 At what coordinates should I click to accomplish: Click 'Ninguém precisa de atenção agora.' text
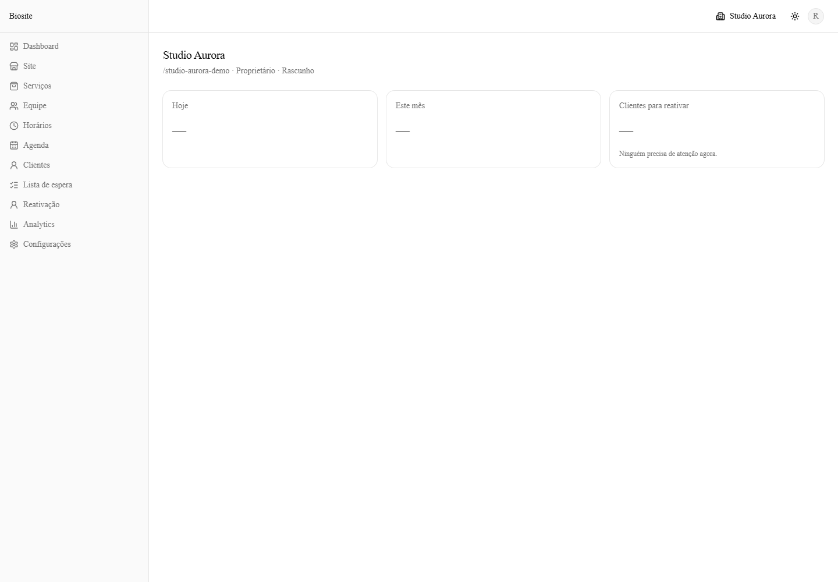668,154
